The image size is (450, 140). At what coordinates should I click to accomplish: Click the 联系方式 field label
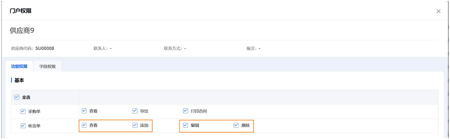173,48
